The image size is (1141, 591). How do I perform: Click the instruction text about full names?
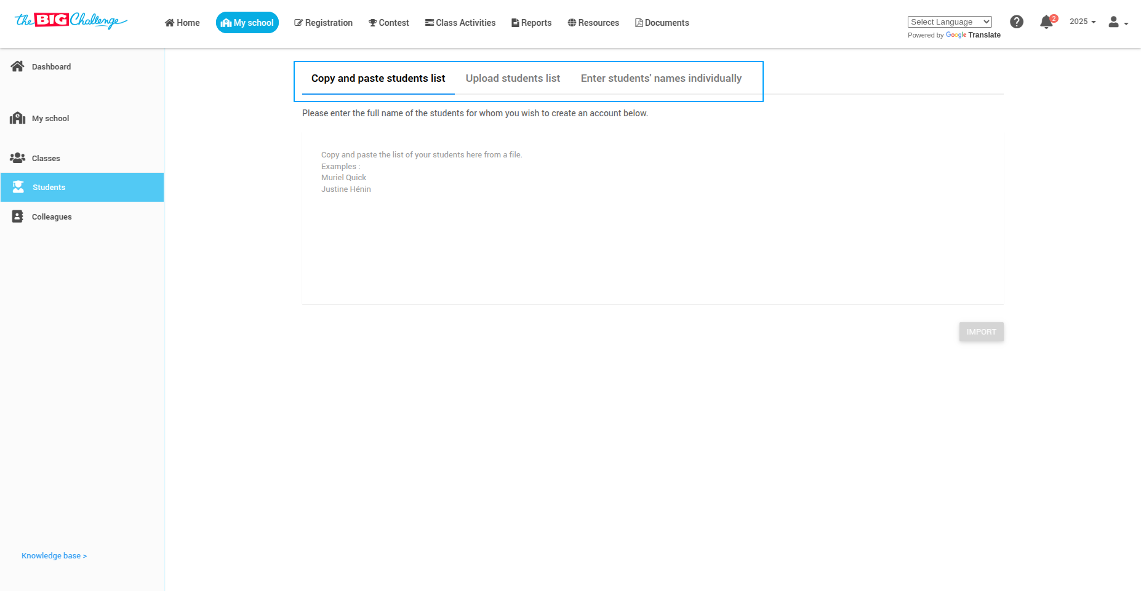475,113
